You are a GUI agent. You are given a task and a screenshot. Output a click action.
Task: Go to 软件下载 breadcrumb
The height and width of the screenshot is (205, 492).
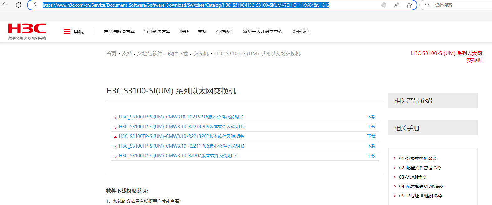pyautogui.click(x=178, y=53)
